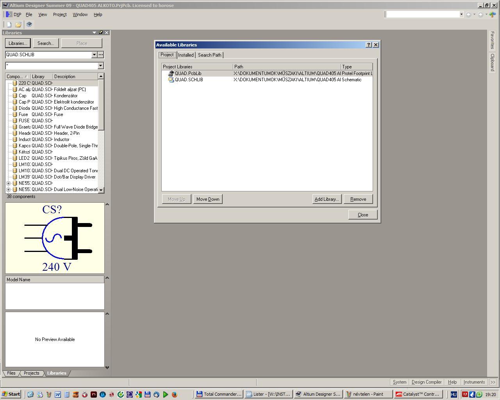The width and height of the screenshot is (500, 400).
Task: Expand the Dual Low-Noise NE55 tree node
Action: click(x=8, y=189)
